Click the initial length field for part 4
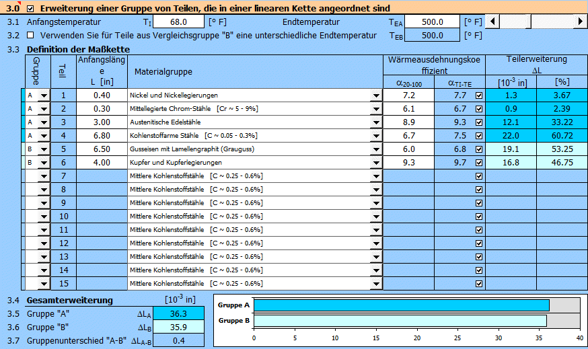This screenshot has width=588, height=349. pos(102,136)
